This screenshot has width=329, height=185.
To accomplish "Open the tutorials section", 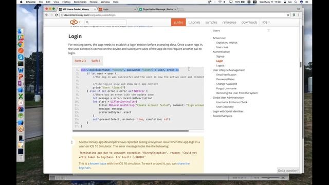I will tap(194, 22).
